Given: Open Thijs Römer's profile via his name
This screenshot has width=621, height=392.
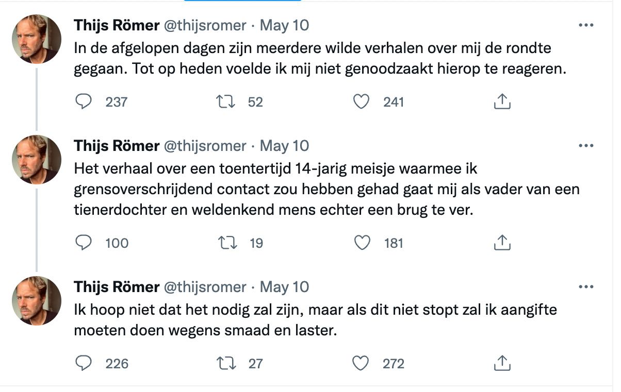Looking at the screenshot, I should 115,25.
